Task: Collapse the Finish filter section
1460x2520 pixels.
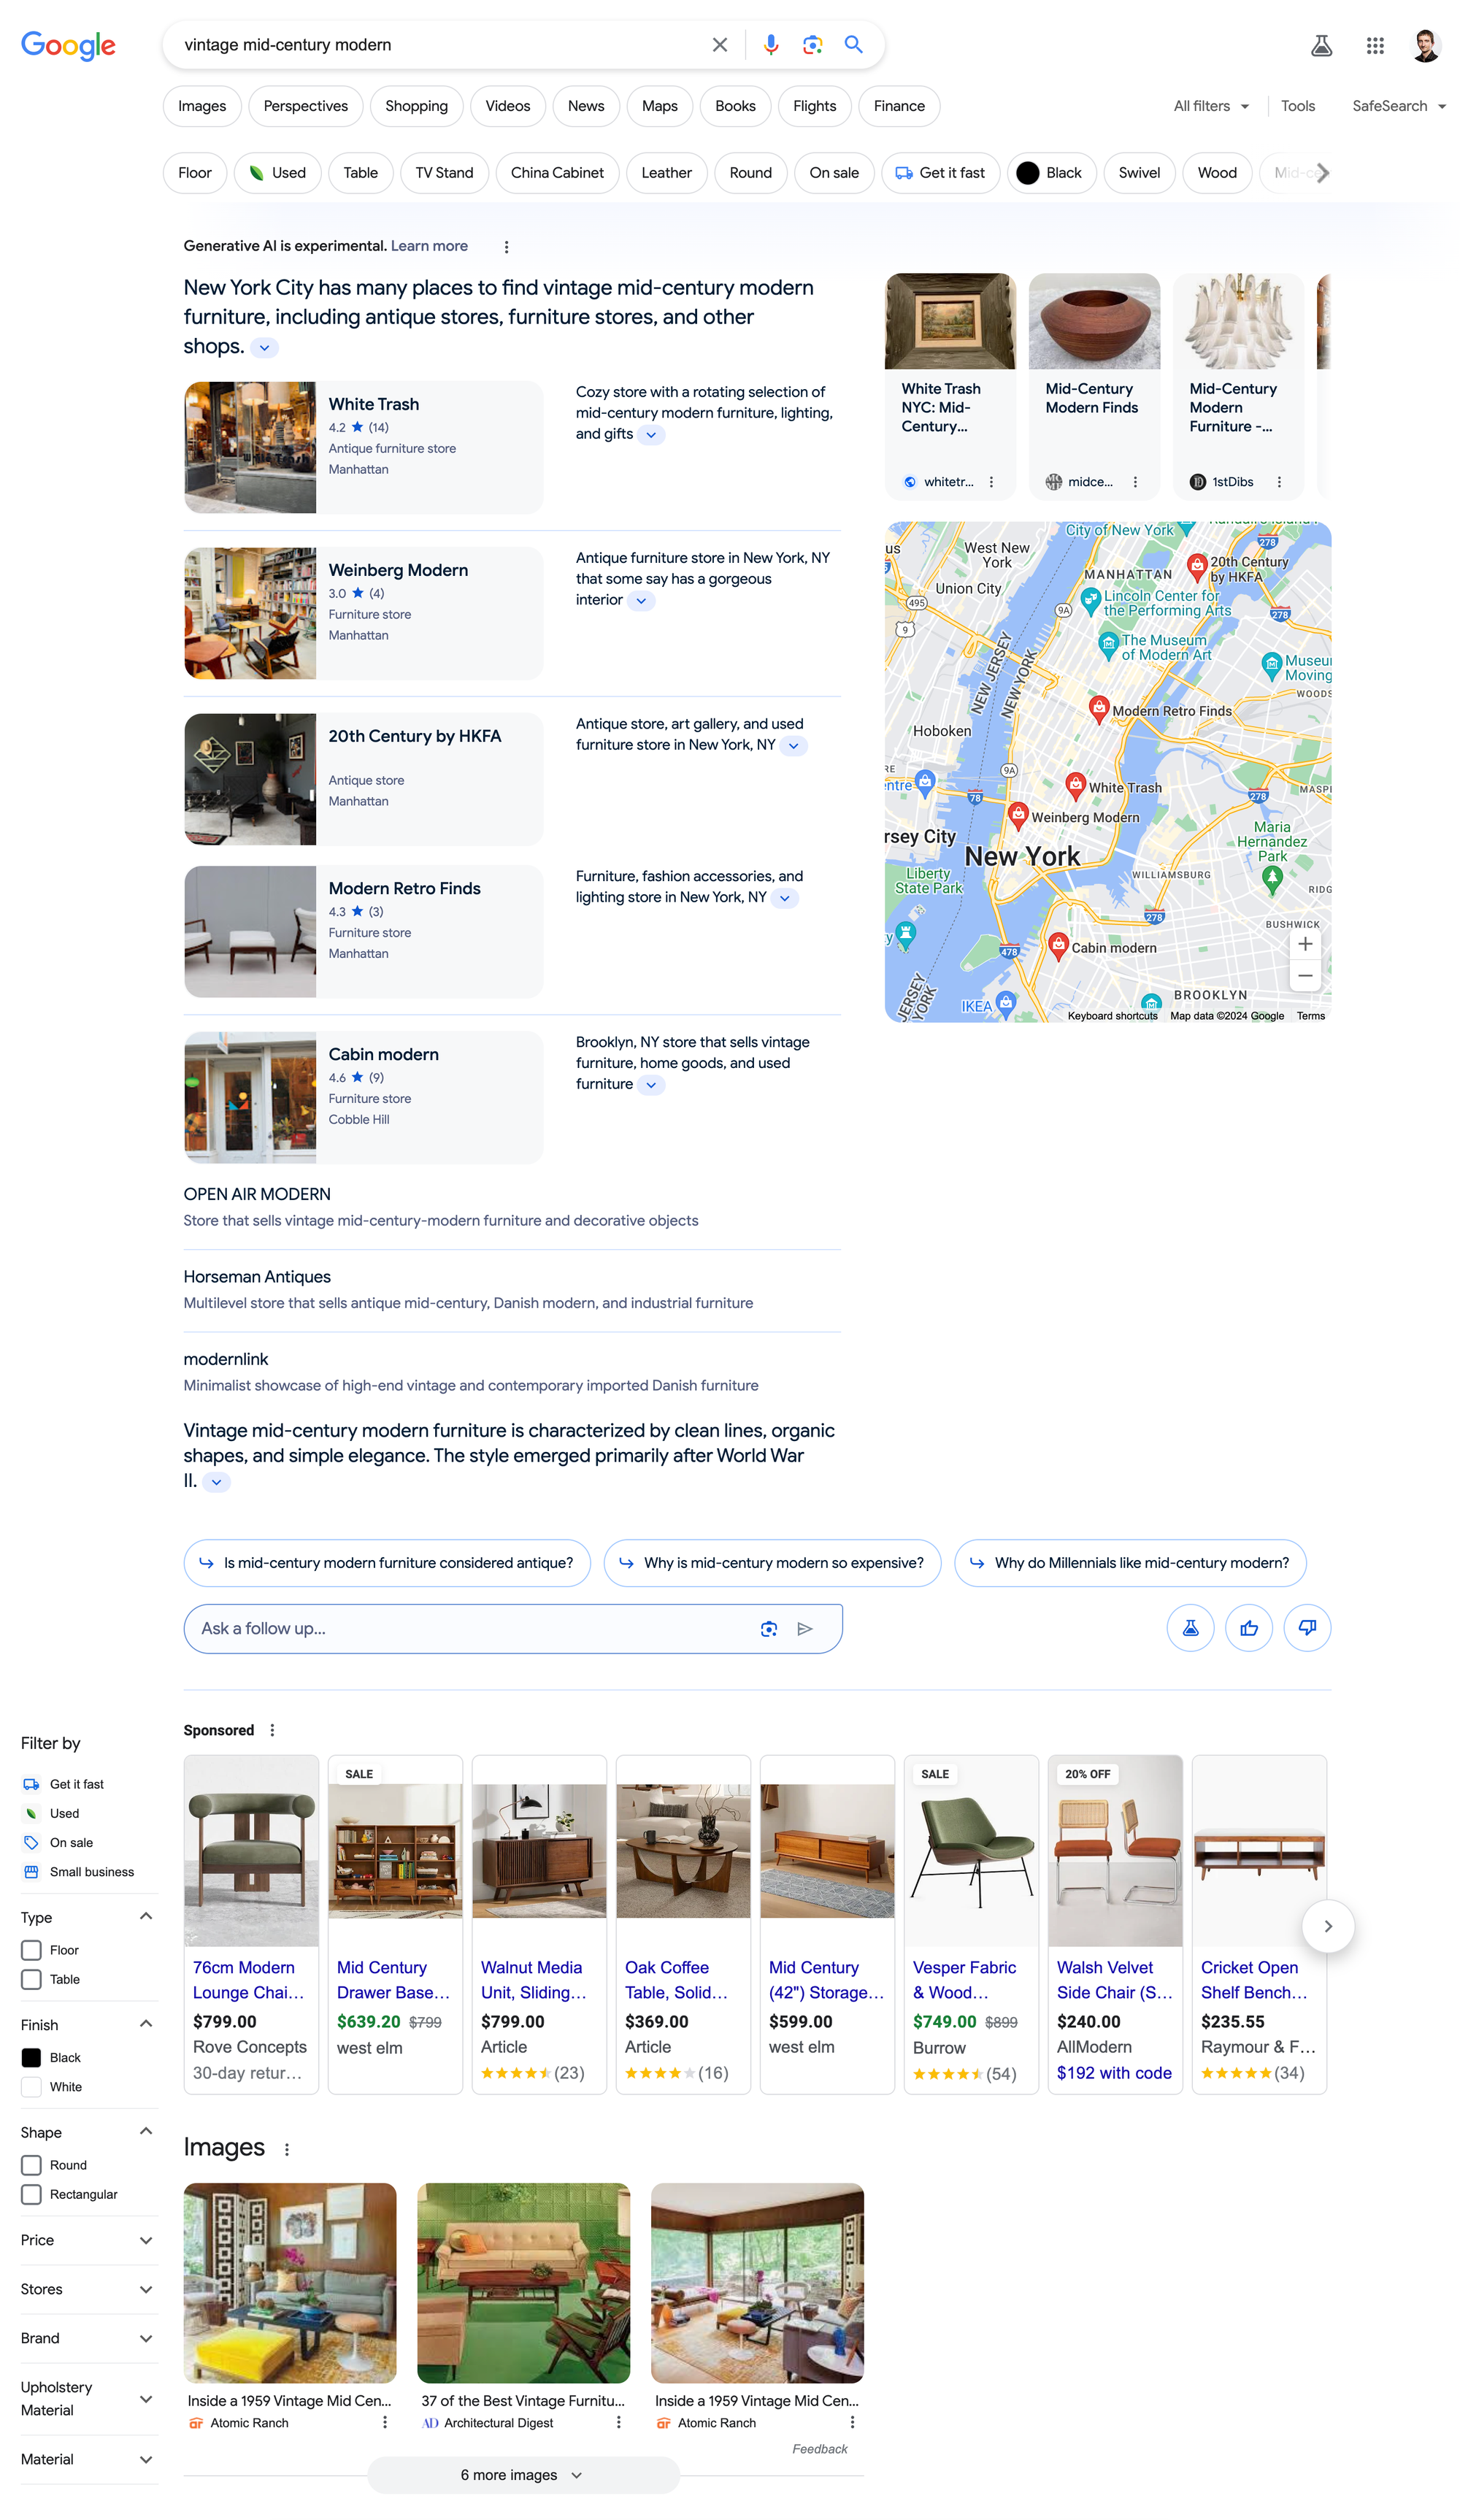Action: click(146, 2024)
